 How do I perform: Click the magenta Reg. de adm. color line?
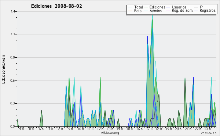coord(168,11)
